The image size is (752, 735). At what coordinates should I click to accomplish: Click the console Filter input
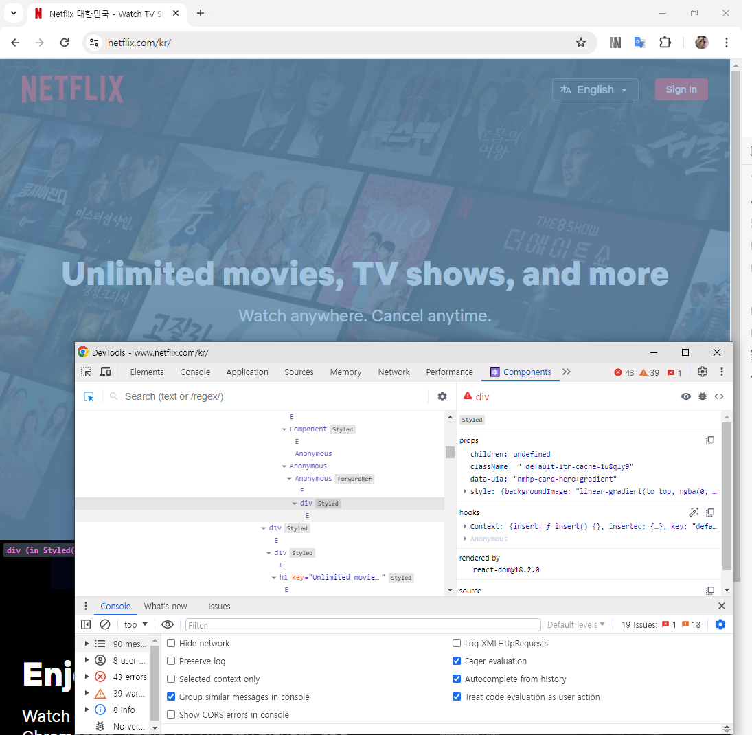363,624
